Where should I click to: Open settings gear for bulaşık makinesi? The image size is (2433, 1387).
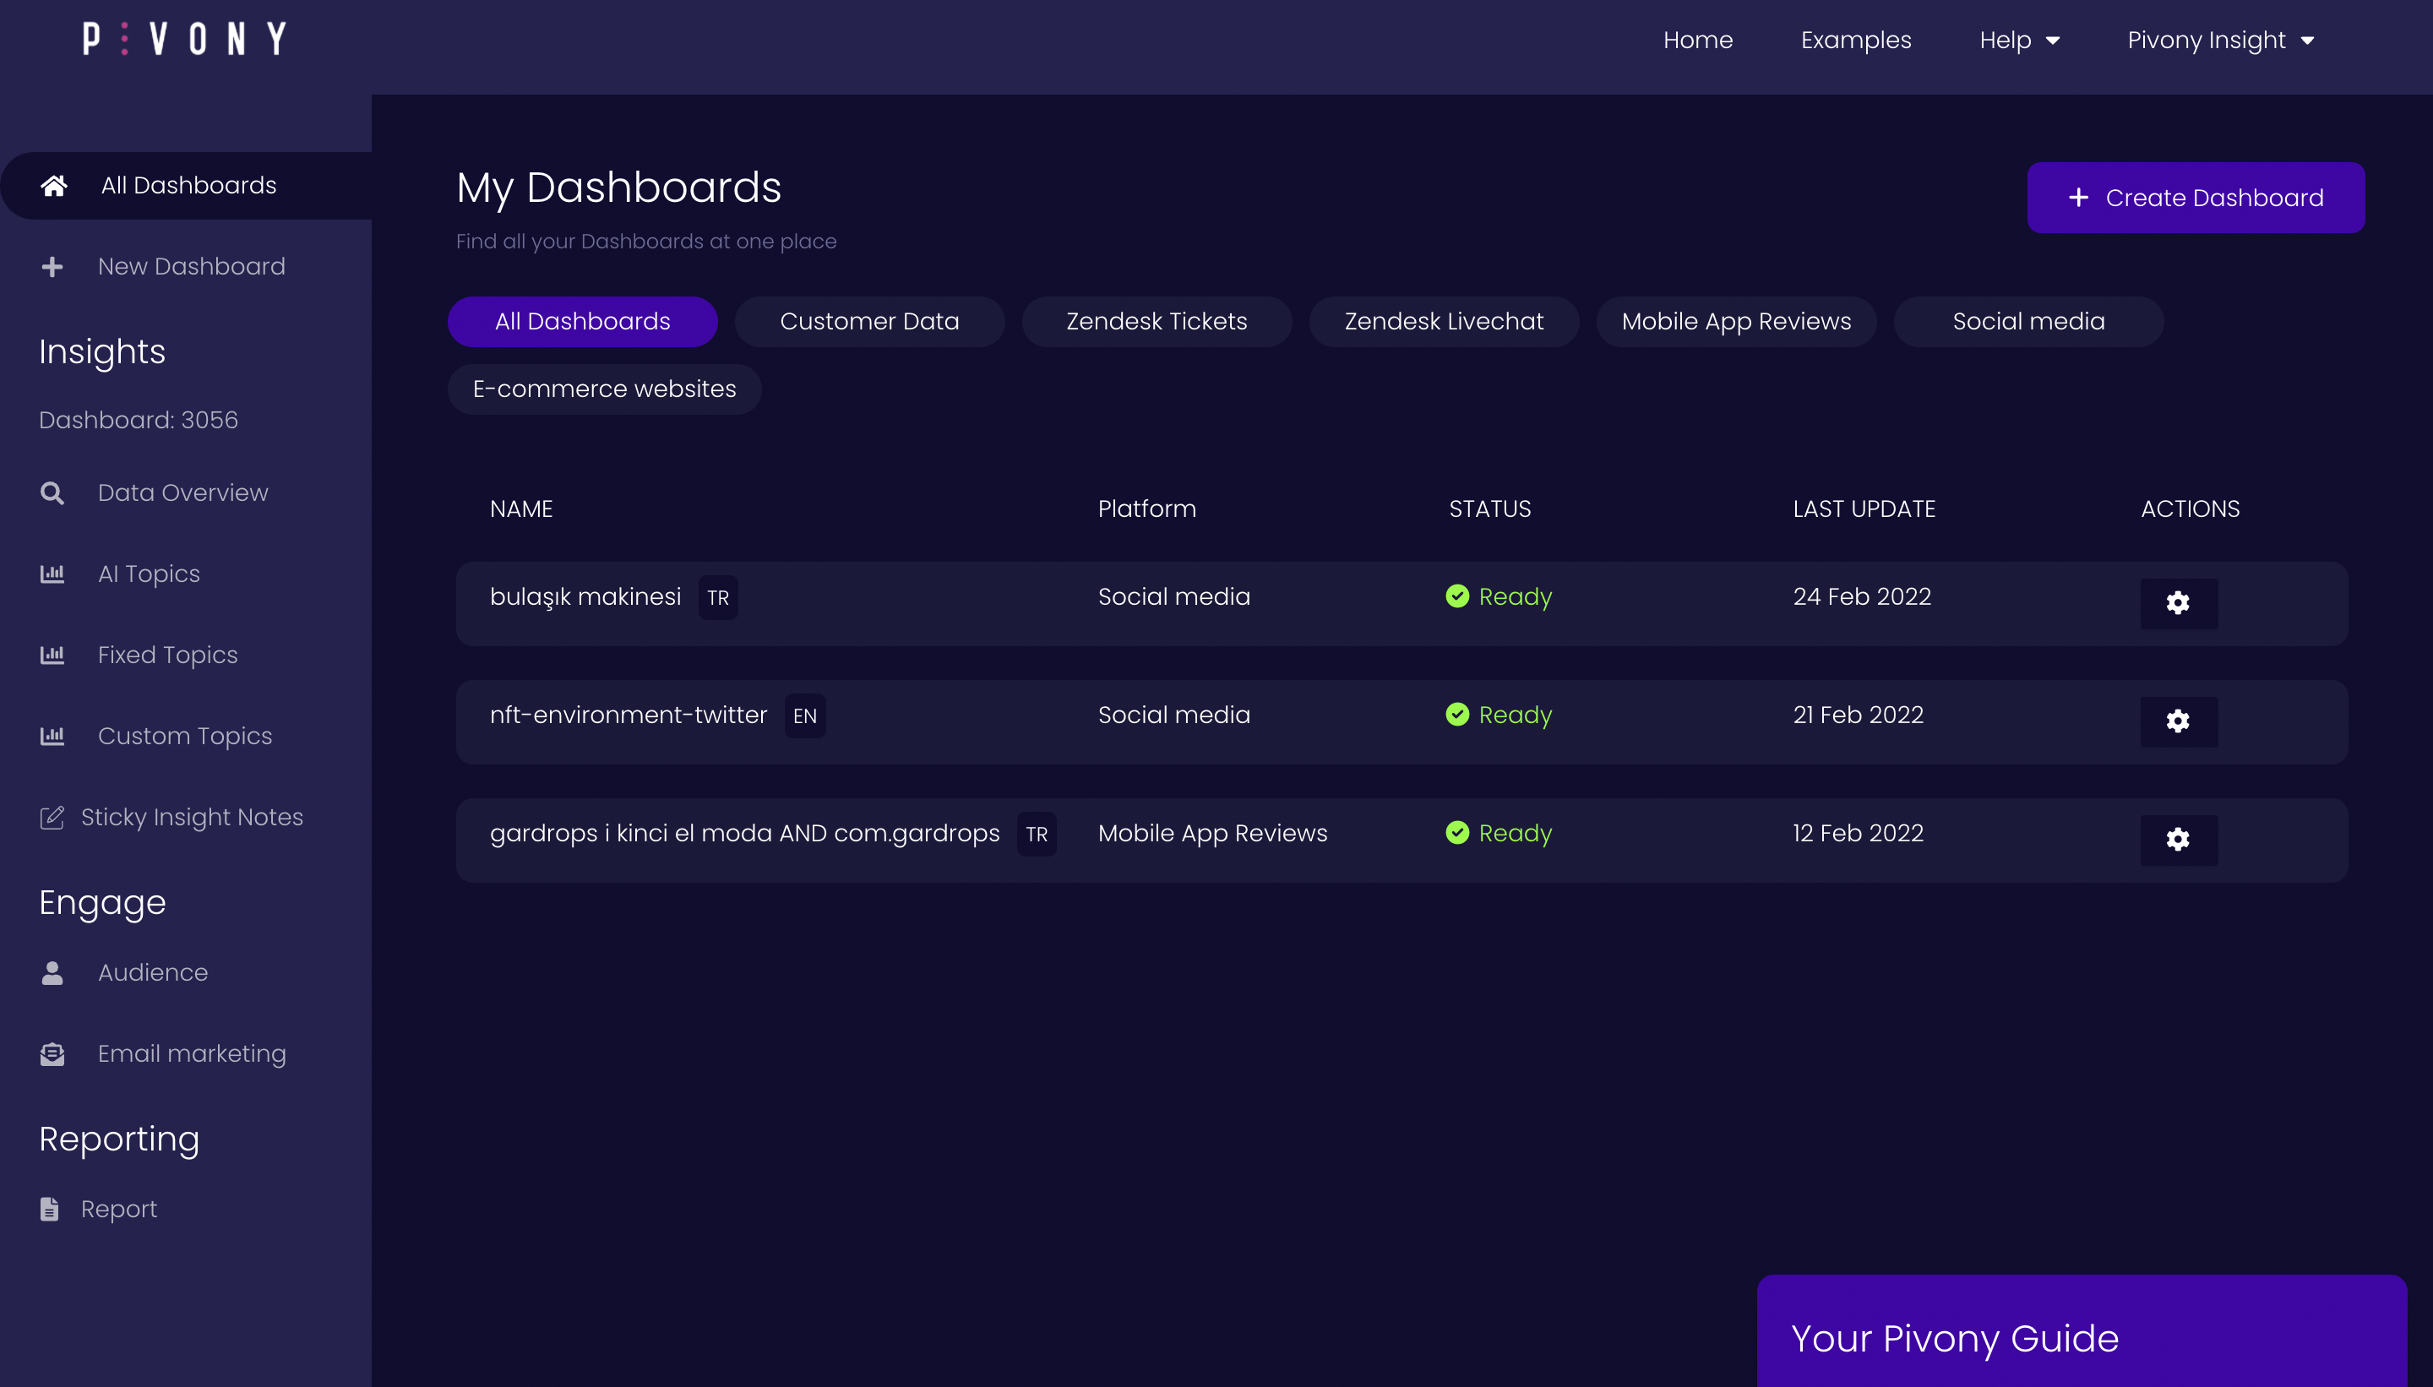2178,603
